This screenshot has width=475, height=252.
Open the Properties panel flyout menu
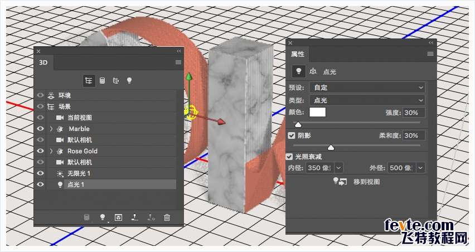(430, 54)
